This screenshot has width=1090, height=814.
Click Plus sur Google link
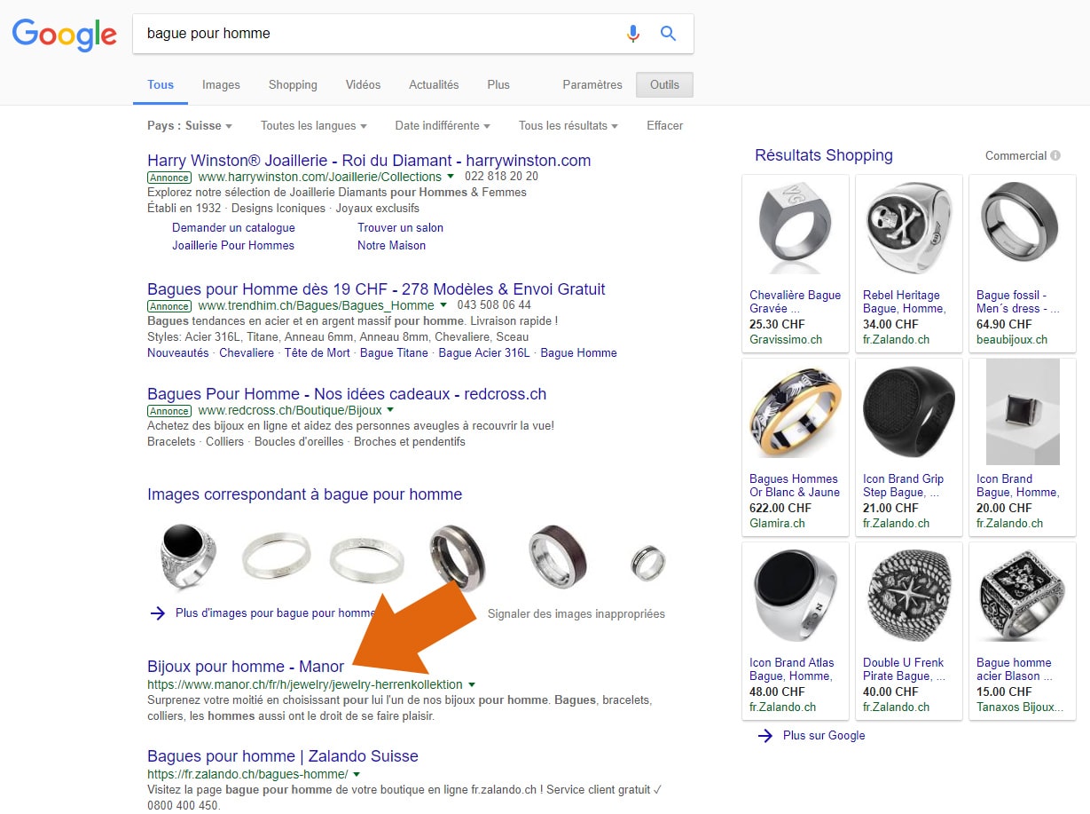[824, 736]
